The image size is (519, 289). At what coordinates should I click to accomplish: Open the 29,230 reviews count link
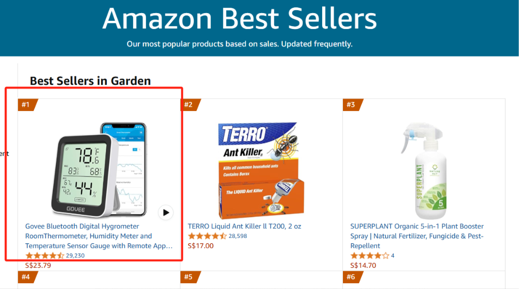click(75, 256)
